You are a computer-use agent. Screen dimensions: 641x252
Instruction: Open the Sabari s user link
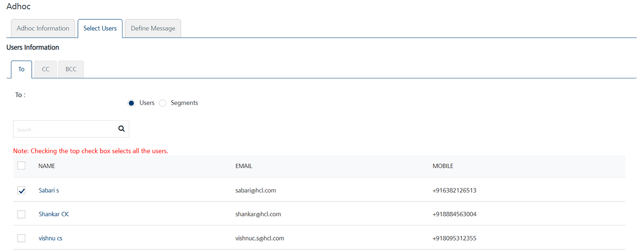point(49,190)
